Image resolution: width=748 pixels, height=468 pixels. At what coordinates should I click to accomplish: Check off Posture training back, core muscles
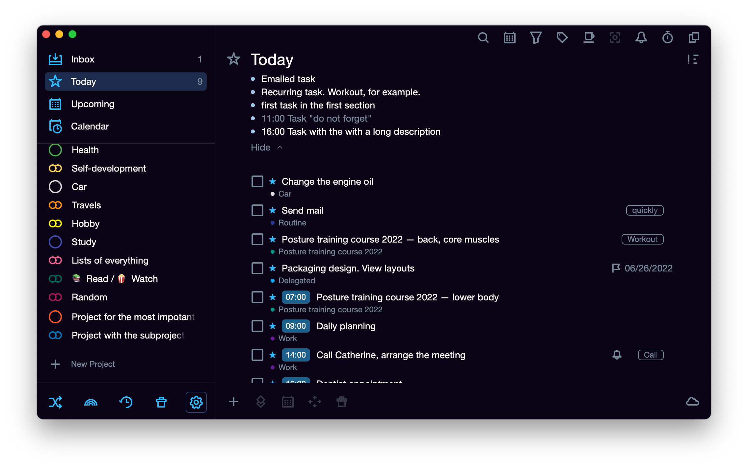click(257, 239)
